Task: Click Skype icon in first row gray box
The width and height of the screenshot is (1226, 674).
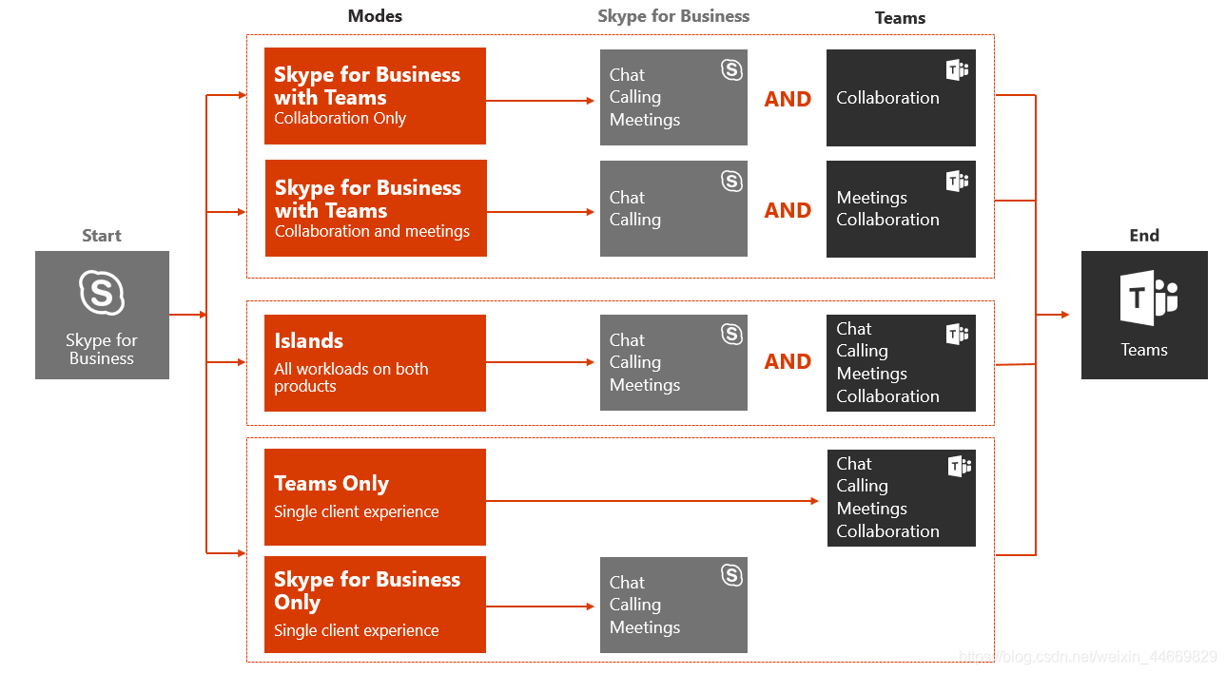Action: click(x=731, y=69)
